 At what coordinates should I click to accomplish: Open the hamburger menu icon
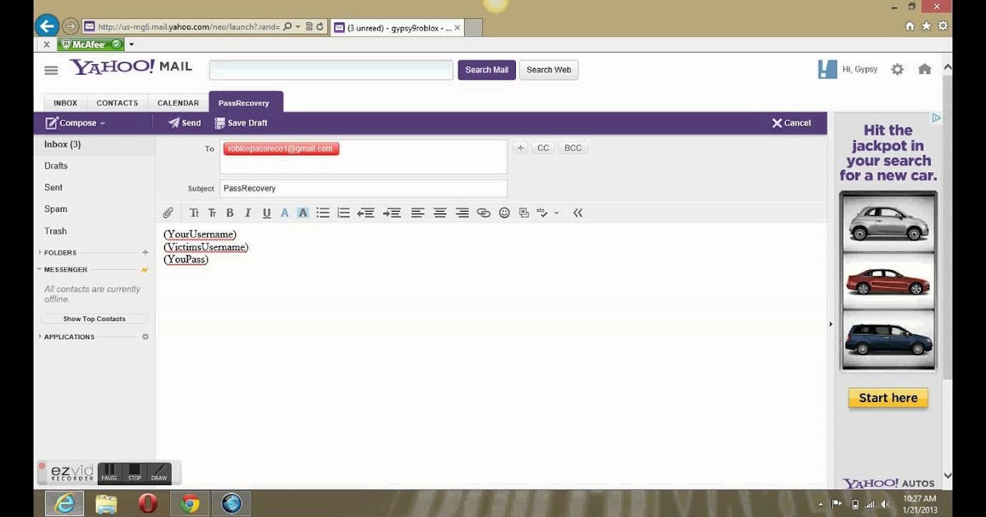tap(51, 71)
